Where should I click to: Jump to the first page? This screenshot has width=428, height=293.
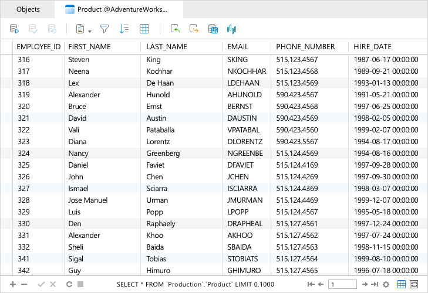tap(311, 284)
